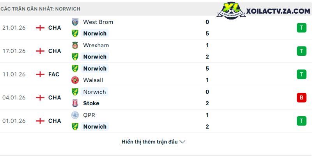Open the Wrexham team name link

96,45
